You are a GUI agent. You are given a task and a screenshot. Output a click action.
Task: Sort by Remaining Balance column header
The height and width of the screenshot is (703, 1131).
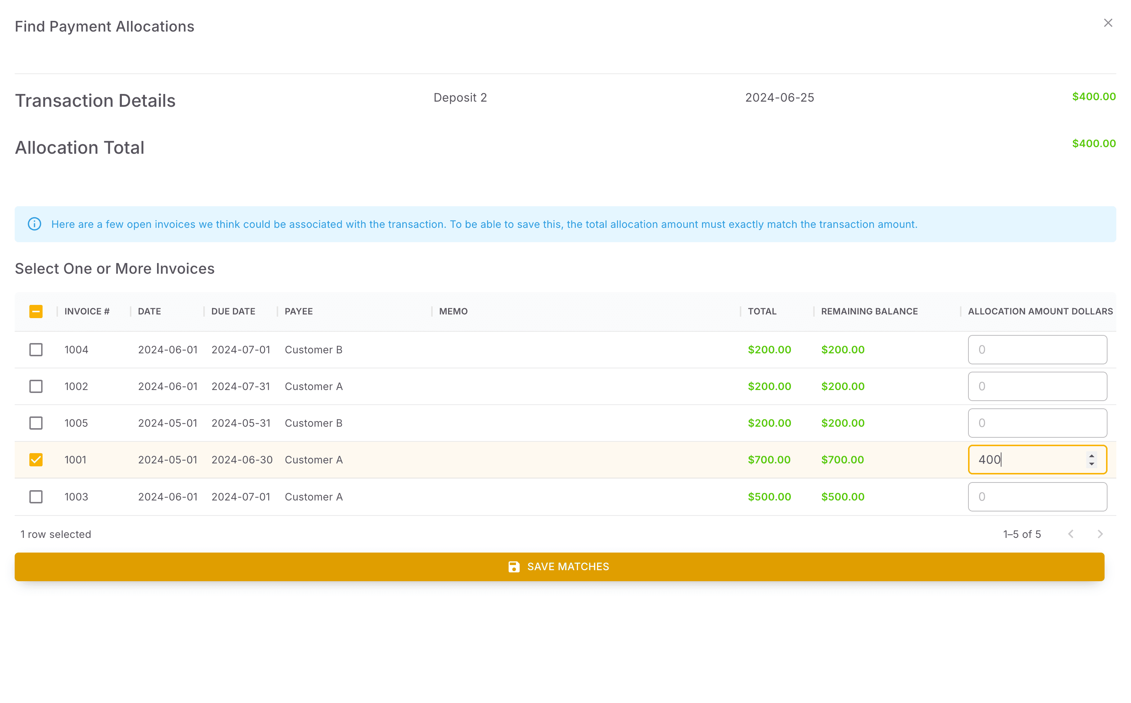pos(869,312)
